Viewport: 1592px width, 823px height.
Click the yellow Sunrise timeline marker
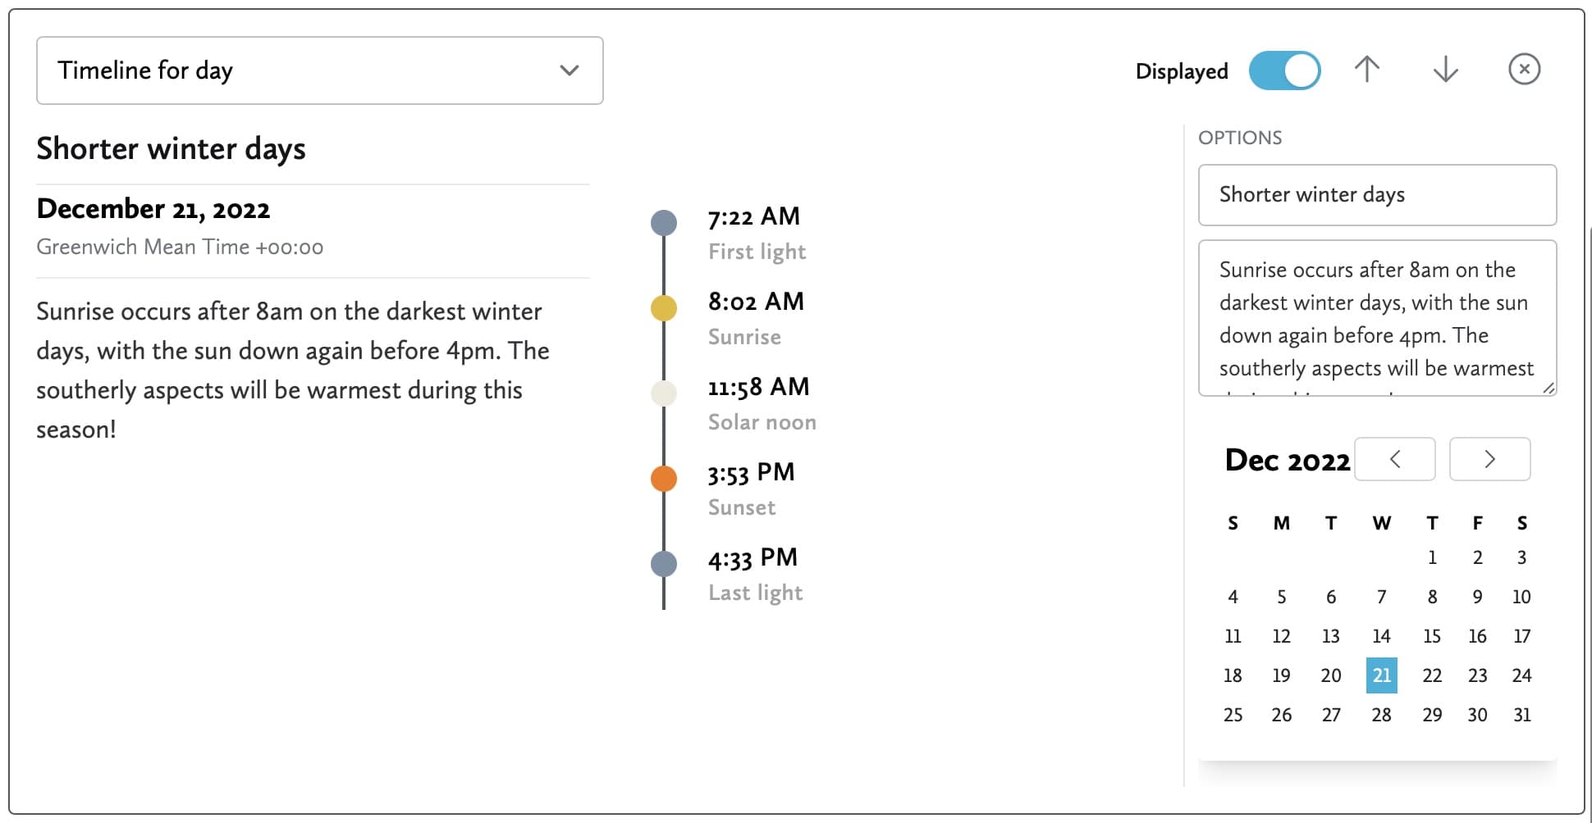click(664, 308)
